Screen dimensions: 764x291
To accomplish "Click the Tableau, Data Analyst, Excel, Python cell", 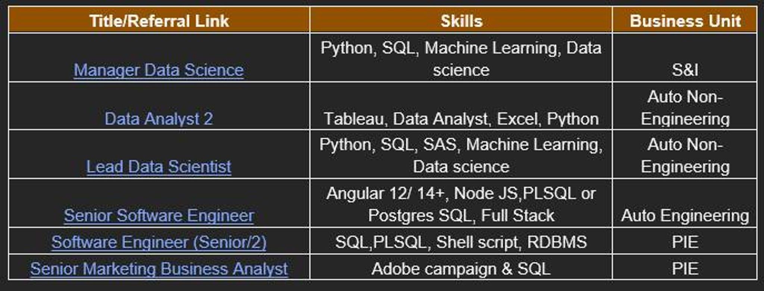I will click(x=461, y=119).
